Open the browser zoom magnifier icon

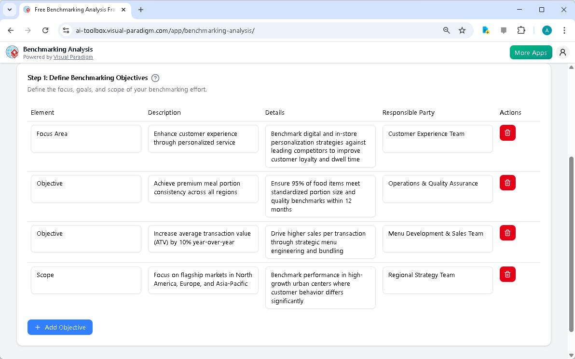447,30
